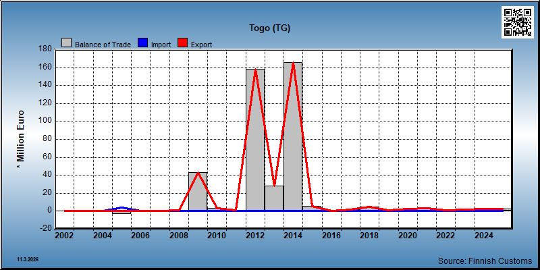Click the tallest gray bar for 2014

[x=293, y=136]
